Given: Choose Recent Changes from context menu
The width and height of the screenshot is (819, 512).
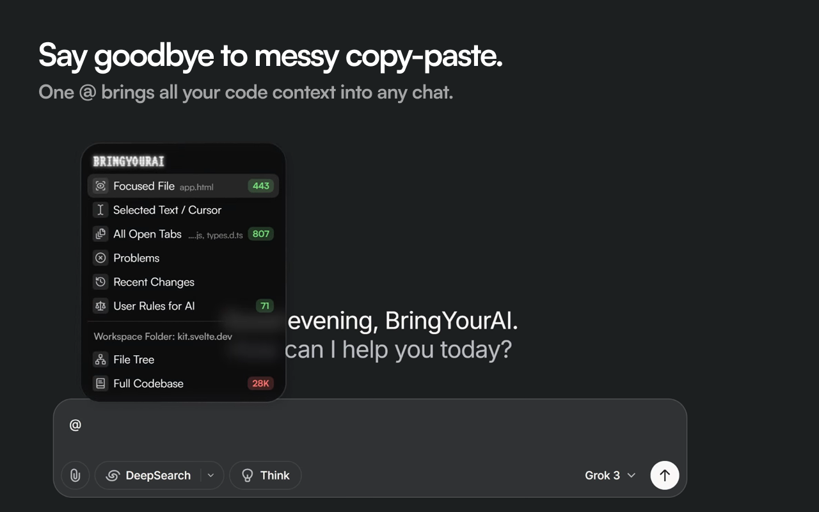Looking at the screenshot, I should coord(183,282).
